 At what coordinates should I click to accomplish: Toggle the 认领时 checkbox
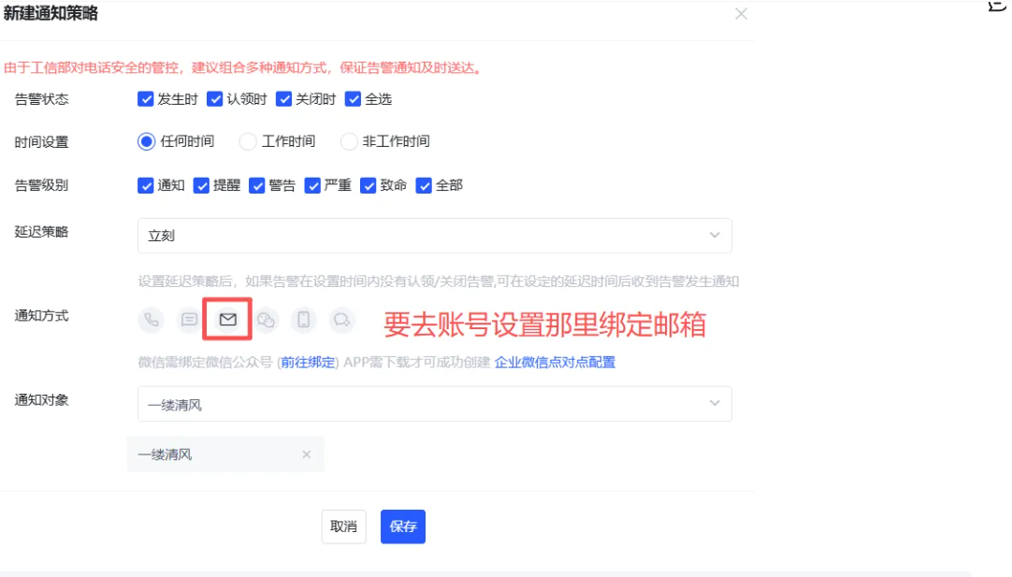click(215, 99)
